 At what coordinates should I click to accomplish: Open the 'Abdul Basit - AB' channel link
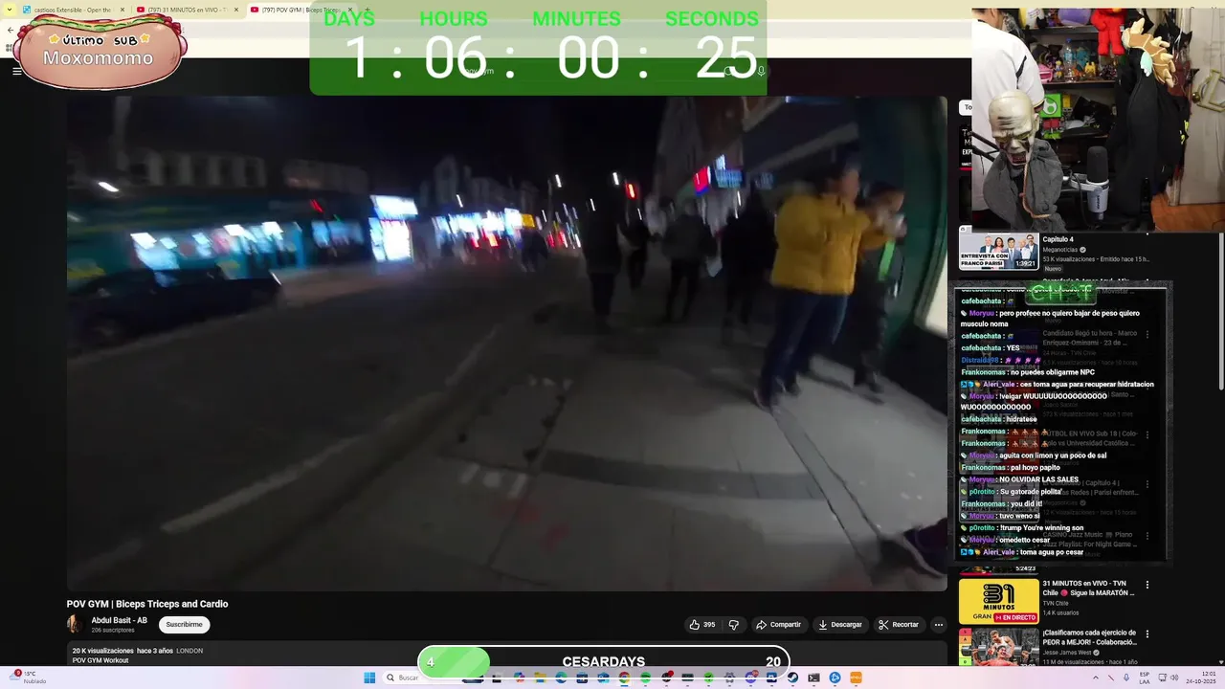pos(119,620)
